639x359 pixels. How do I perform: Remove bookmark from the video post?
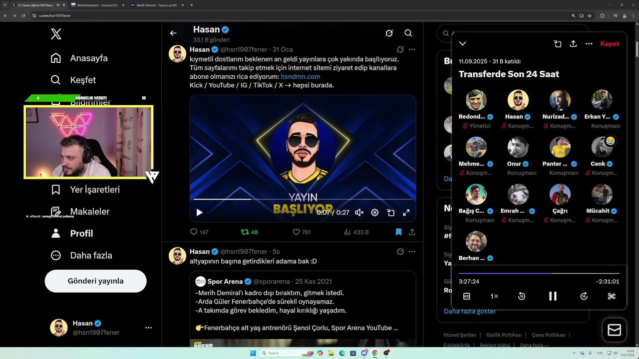coord(398,232)
